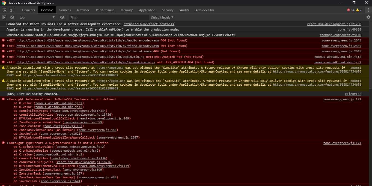
Task: Open the Application tab
Action: 147,10
